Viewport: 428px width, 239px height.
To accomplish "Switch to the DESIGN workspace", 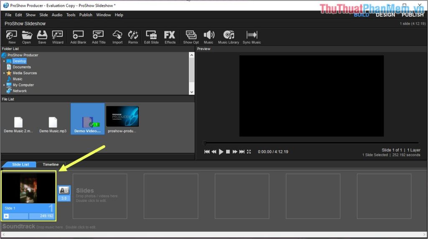I will pyautogui.click(x=385, y=15).
